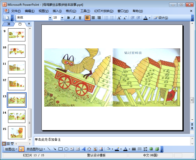Select slide 12 thumbnail

point(17,84)
